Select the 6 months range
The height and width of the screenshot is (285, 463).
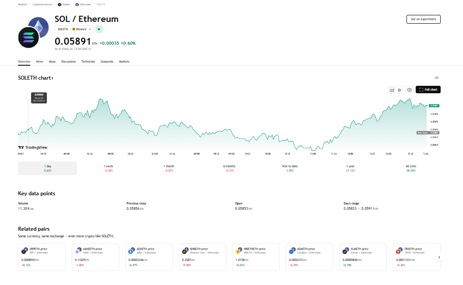[230, 168]
